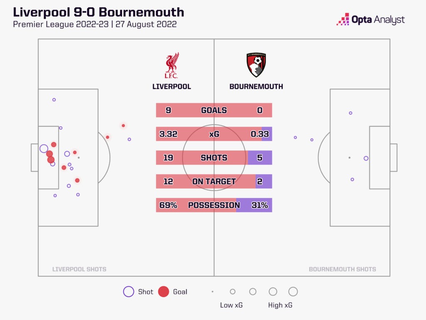Click the largest purple Liverpool shot circle
Image resolution: width=426 pixels, height=320 pixels.
click(44, 148)
